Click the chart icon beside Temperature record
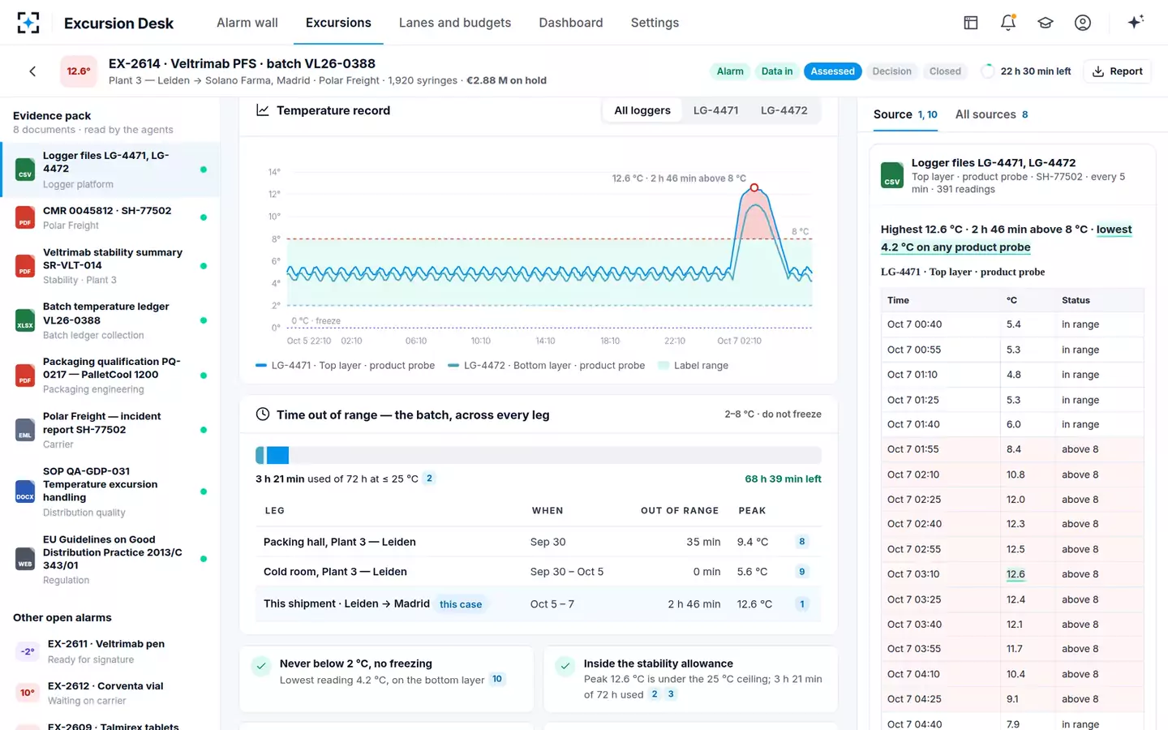This screenshot has width=1168, height=730. 263,110
